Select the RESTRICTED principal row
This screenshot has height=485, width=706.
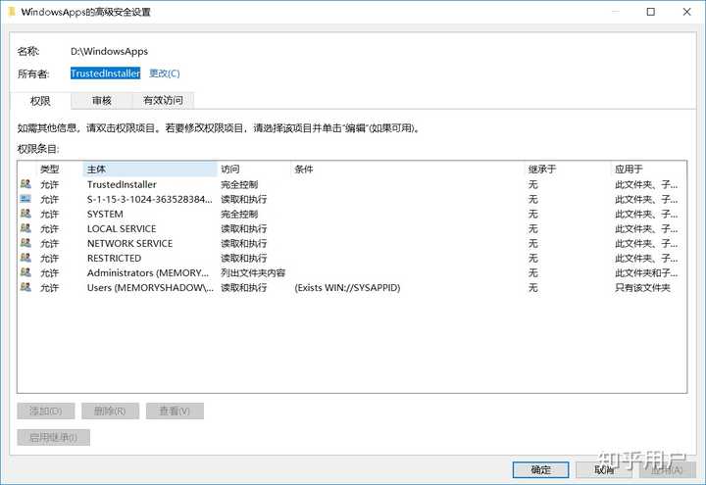[352, 259]
